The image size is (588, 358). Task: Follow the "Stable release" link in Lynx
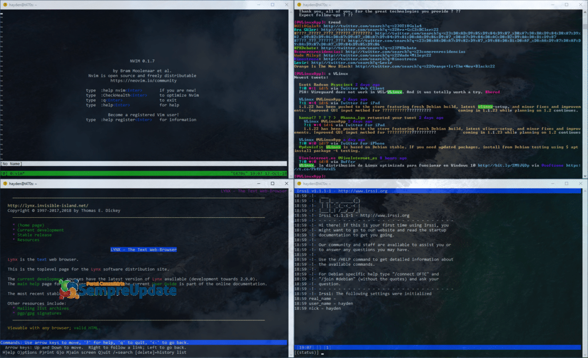coord(35,235)
